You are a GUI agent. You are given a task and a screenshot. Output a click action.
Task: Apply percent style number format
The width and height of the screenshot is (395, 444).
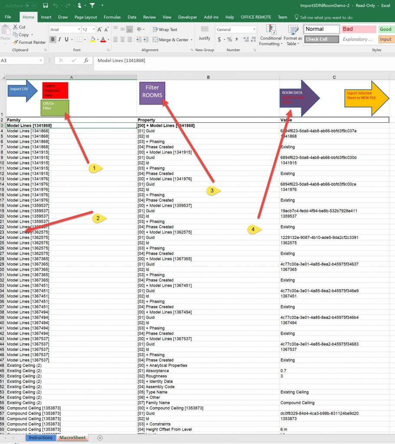tap(229, 39)
